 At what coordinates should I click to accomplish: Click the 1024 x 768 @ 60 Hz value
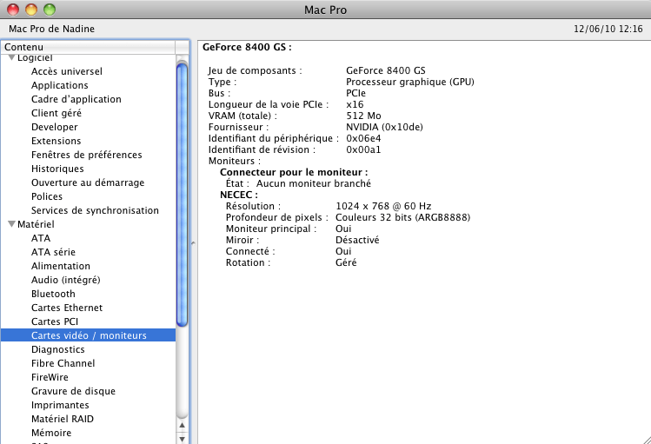point(383,206)
